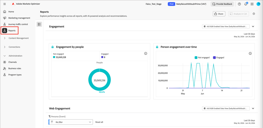Click info icon in Engagement by people
The image size is (263, 128).
pos(146,54)
